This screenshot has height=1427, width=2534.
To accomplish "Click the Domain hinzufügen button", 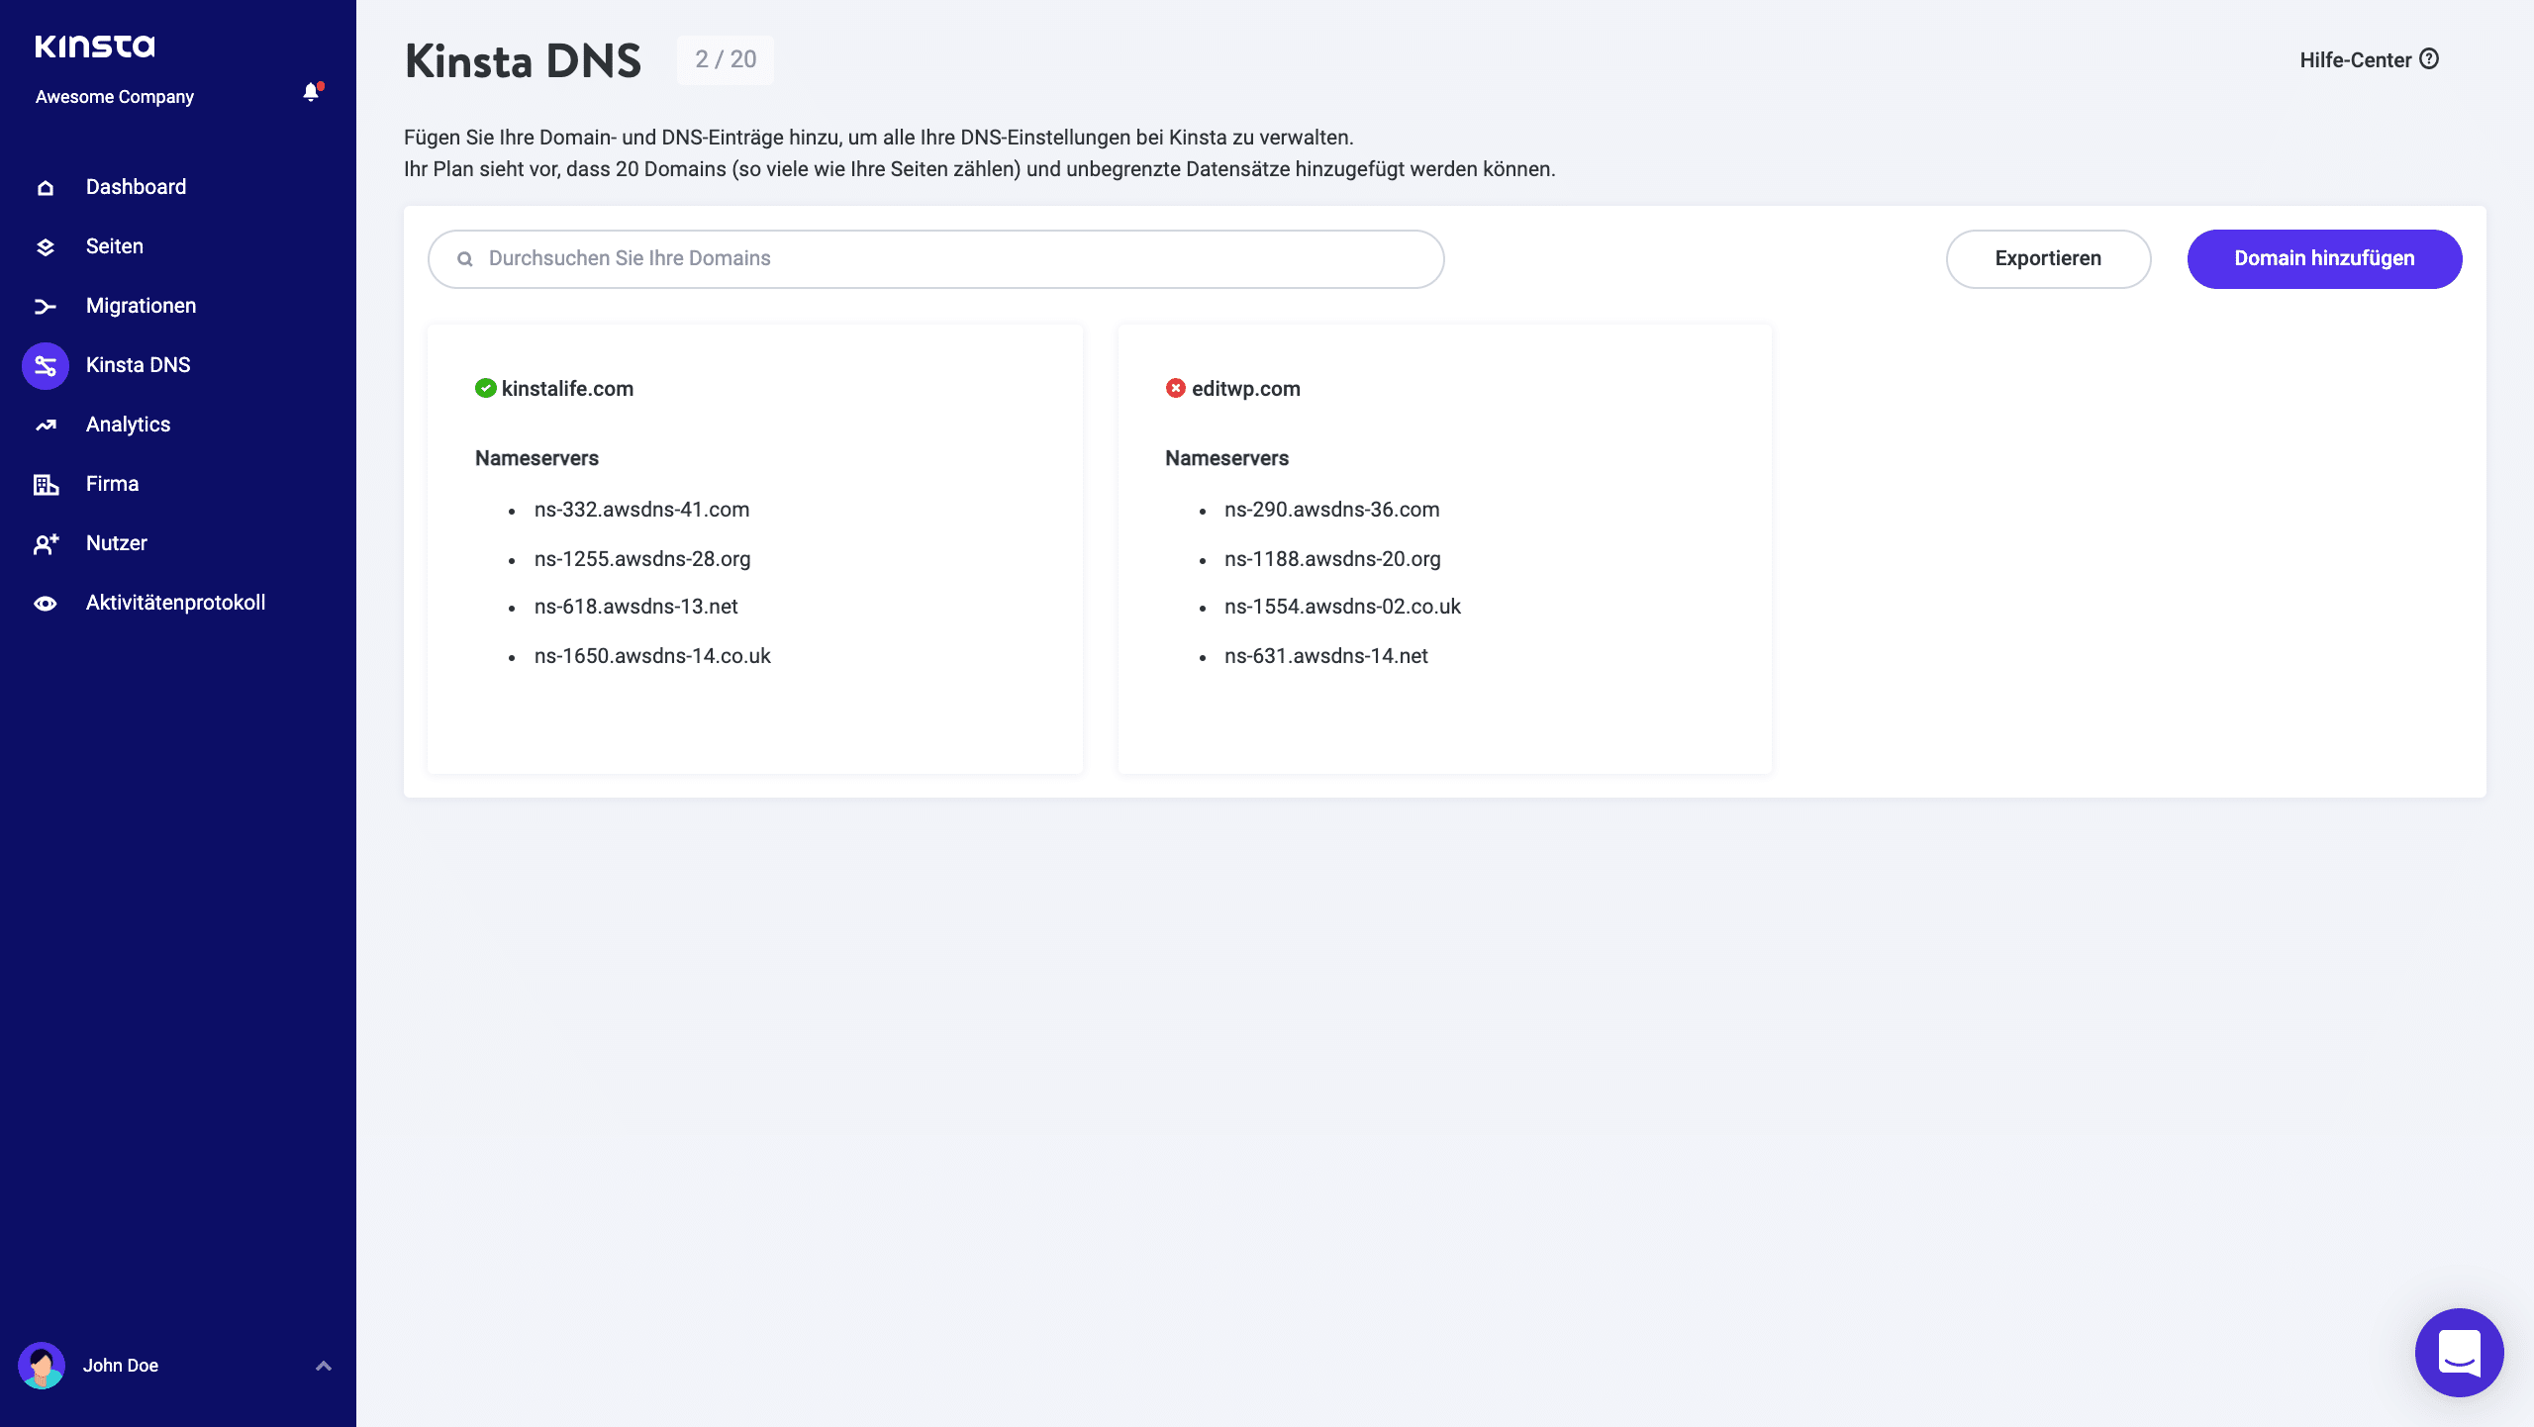I will [x=2325, y=258].
